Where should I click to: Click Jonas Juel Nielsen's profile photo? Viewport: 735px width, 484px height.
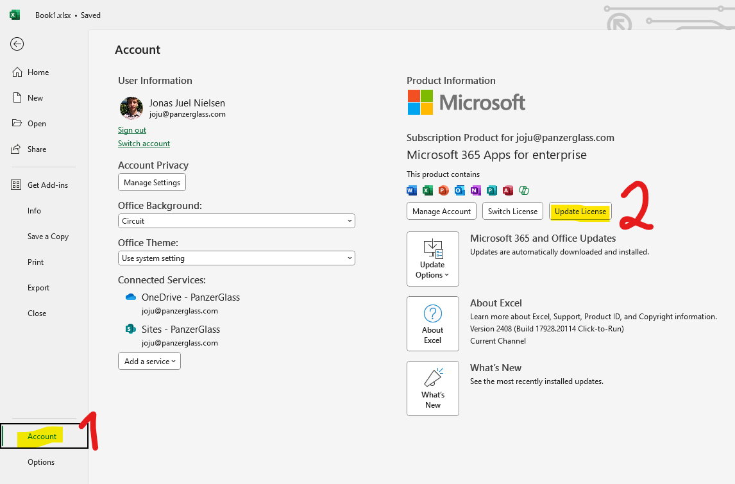[x=131, y=108]
